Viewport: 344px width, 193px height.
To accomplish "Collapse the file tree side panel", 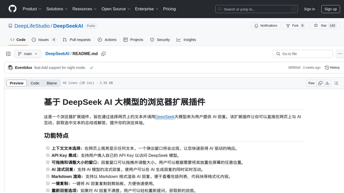I will point(8,54).
